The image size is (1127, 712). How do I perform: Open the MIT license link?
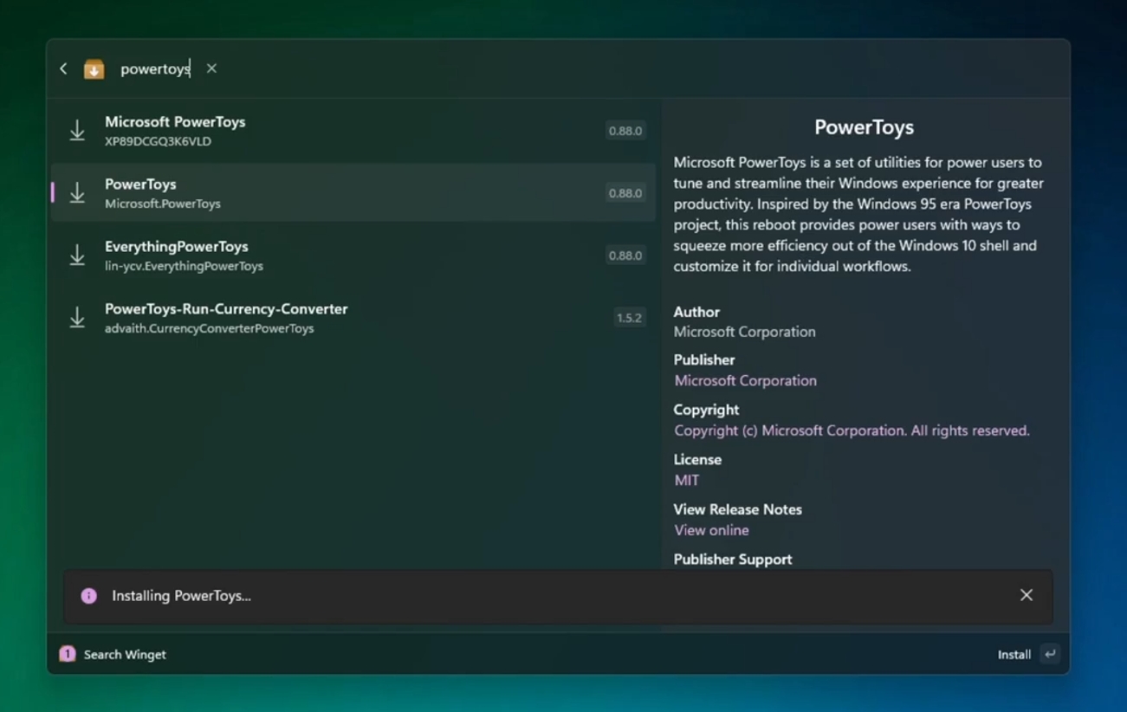(x=686, y=480)
